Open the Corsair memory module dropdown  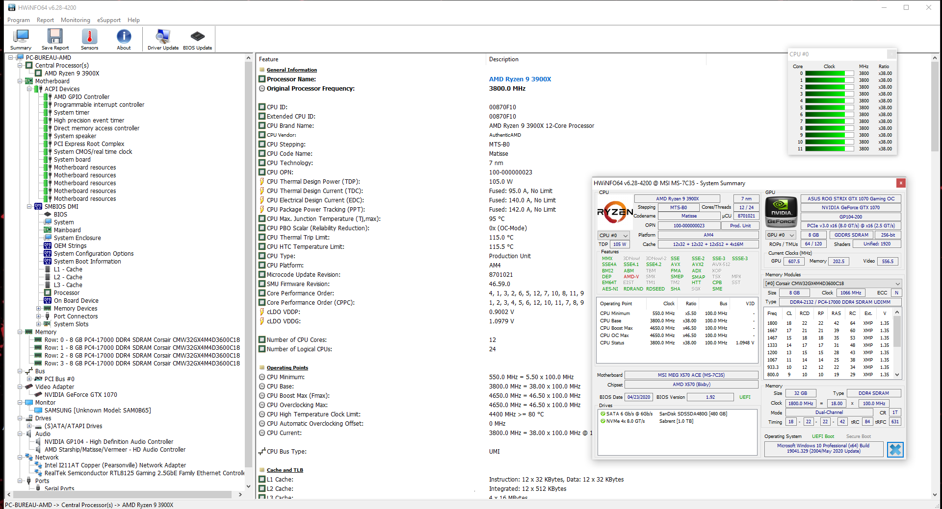(x=833, y=284)
